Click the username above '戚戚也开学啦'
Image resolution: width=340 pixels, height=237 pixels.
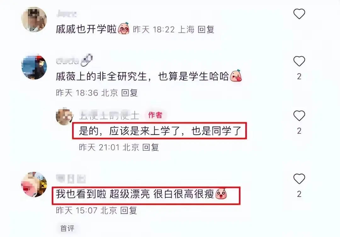click(66, 14)
